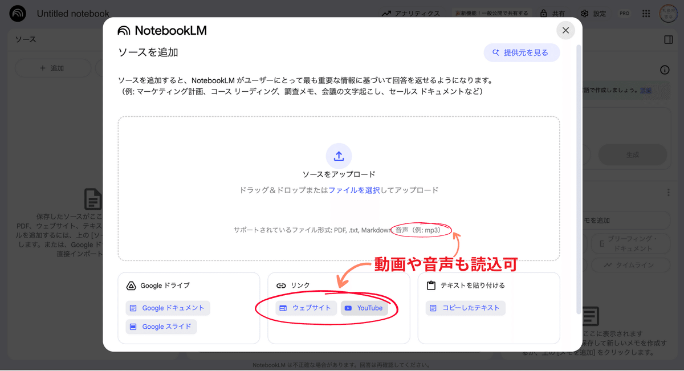Screen dimensions: 684x371
Task: Click the ソースを追加 dialog title
Action: pos(148,52)
